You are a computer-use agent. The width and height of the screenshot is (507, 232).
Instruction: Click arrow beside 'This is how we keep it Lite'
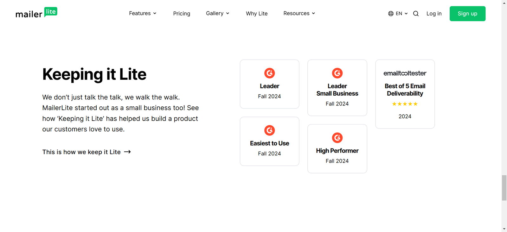click(127, 152)
